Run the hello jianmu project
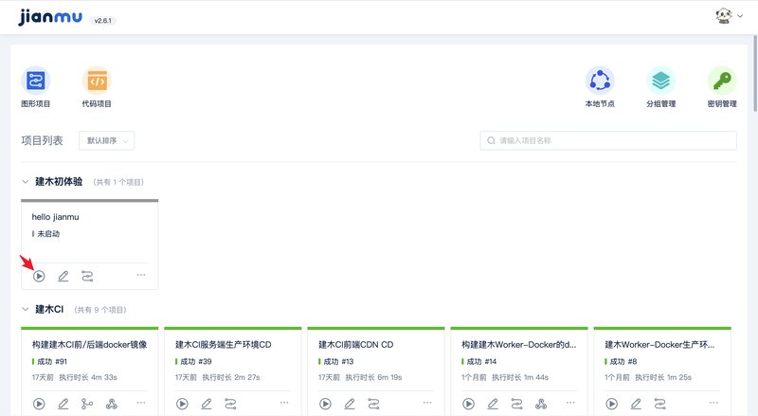Screen dimensions: 758x416 tap(39, 276)
